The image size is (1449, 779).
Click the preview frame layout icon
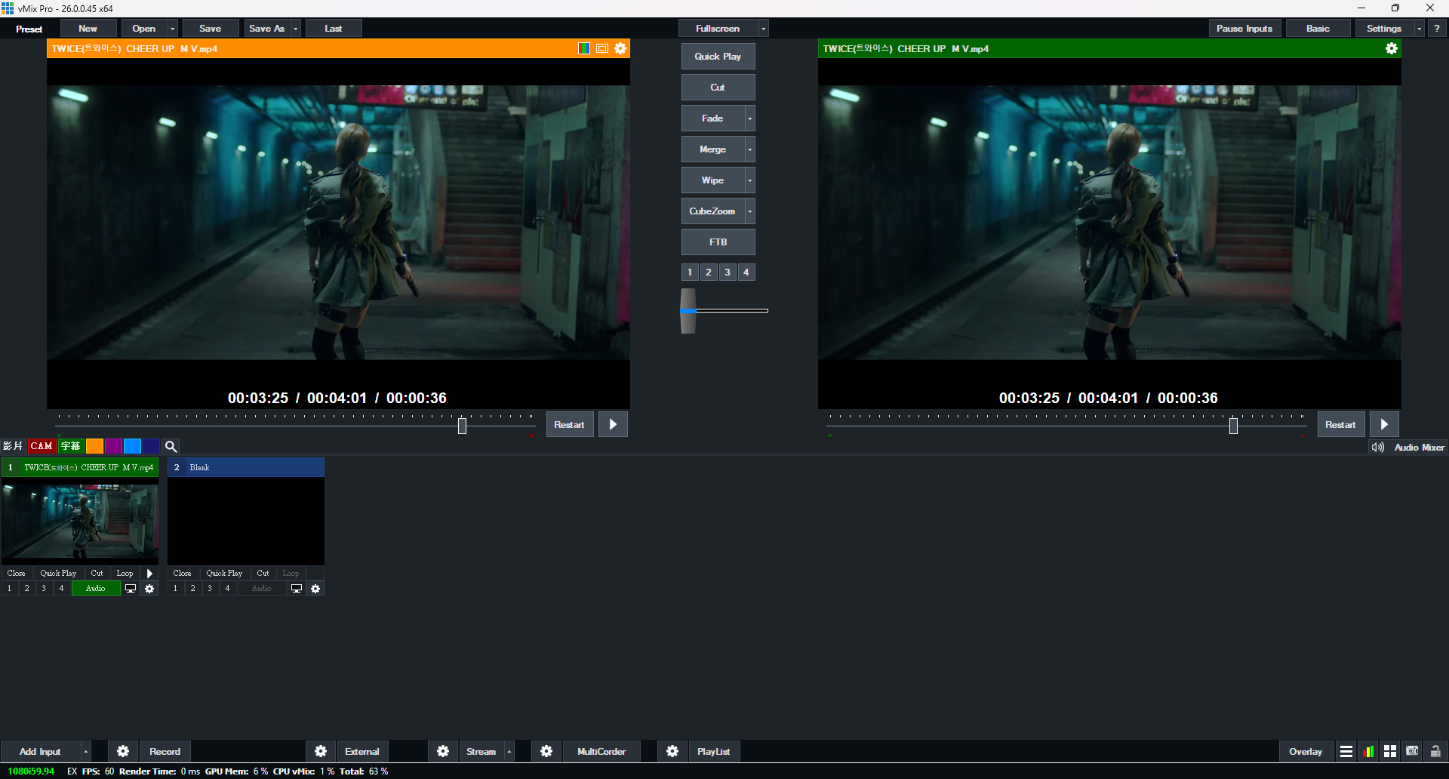coord(602,48)
